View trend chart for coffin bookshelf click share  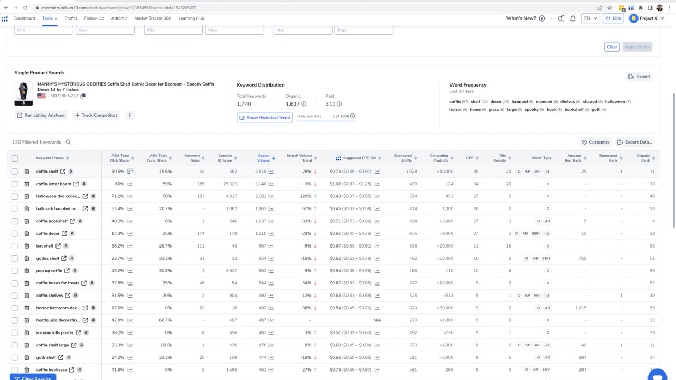tap(130, 221)
